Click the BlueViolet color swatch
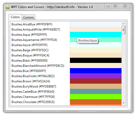 pos(96,76)
